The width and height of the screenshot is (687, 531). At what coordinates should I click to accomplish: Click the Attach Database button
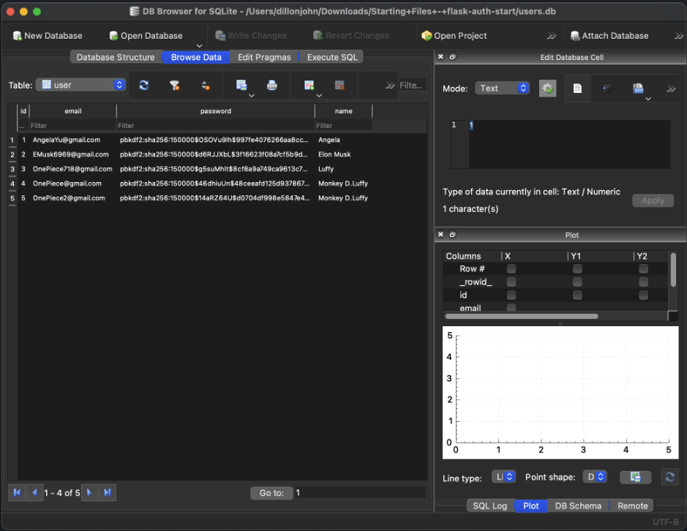[609, 36]
